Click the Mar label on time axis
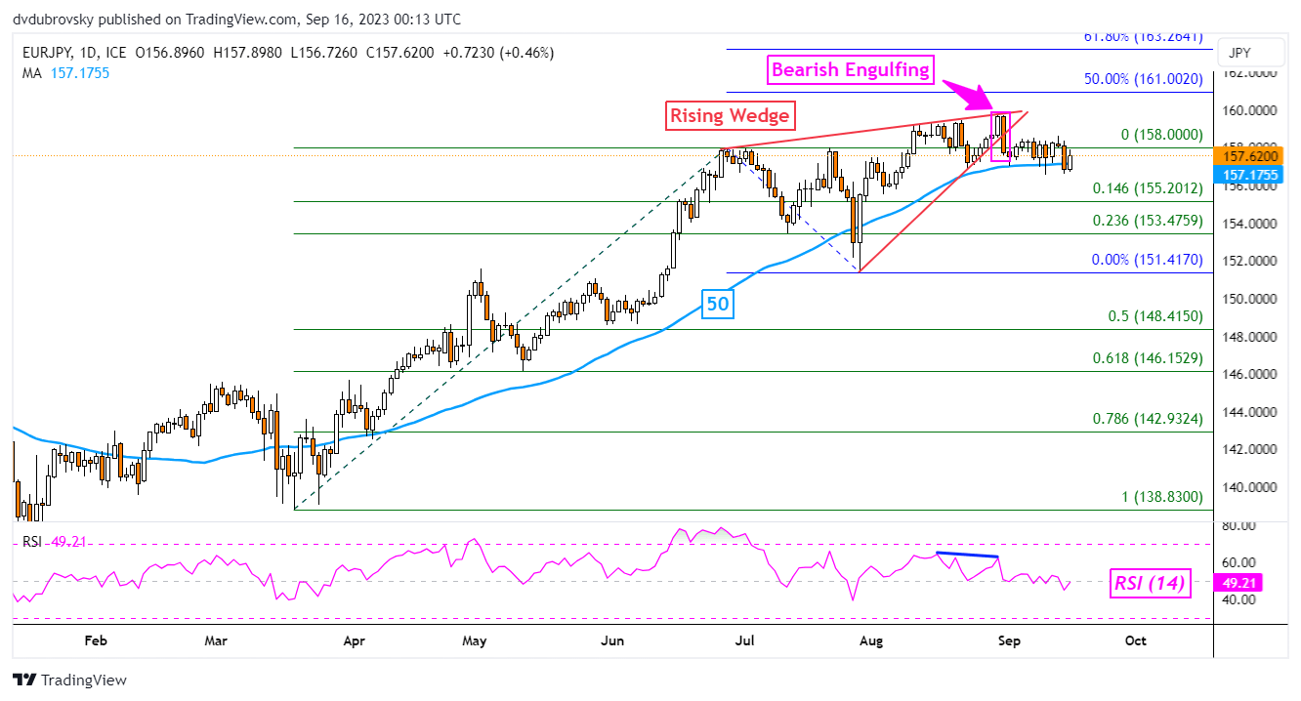The width and height of the screenshot is (1301, 701). click(x=215, y=641)
